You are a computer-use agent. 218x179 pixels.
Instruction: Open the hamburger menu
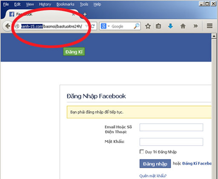pyautogui.click(x=209, y=26)
